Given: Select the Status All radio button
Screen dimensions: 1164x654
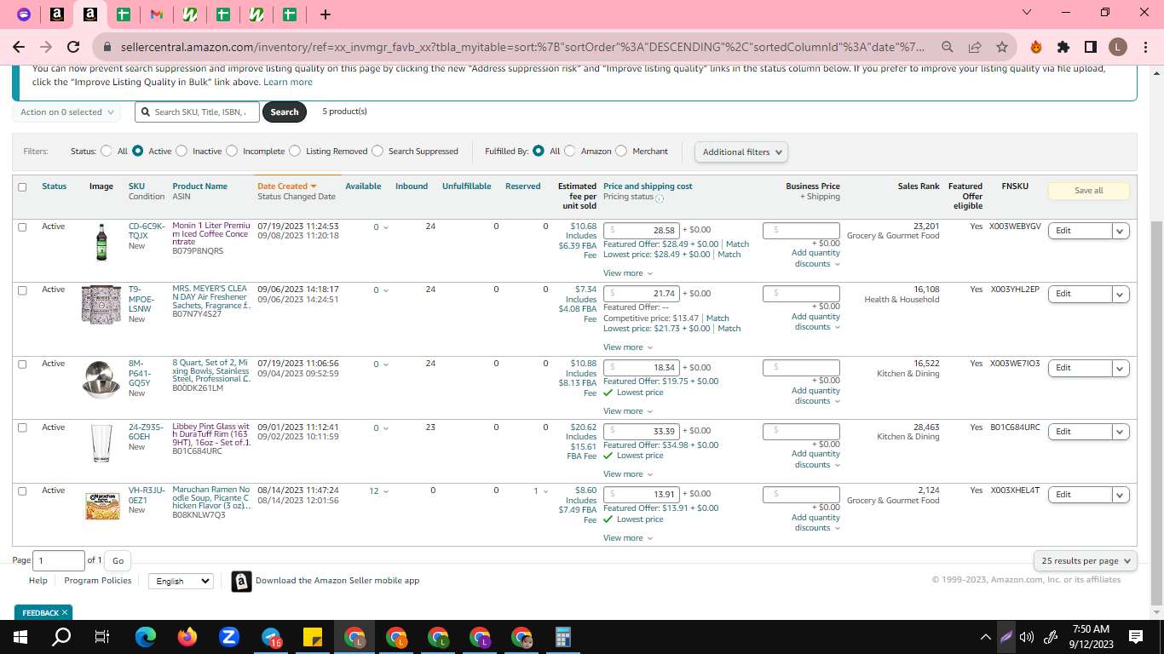Looking at the screenshot, I should 107,151.
